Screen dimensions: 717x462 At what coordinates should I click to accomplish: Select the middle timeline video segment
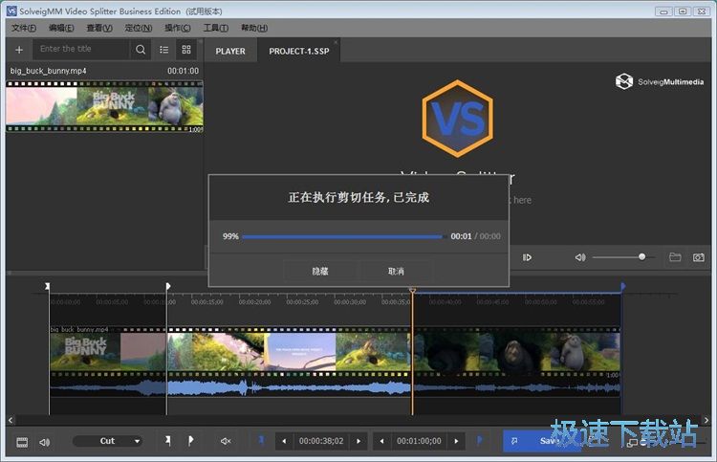[289, 351]
